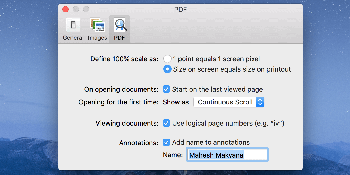
Task: Click the grayed minimize window button
Action: click(x=76, y=10)
